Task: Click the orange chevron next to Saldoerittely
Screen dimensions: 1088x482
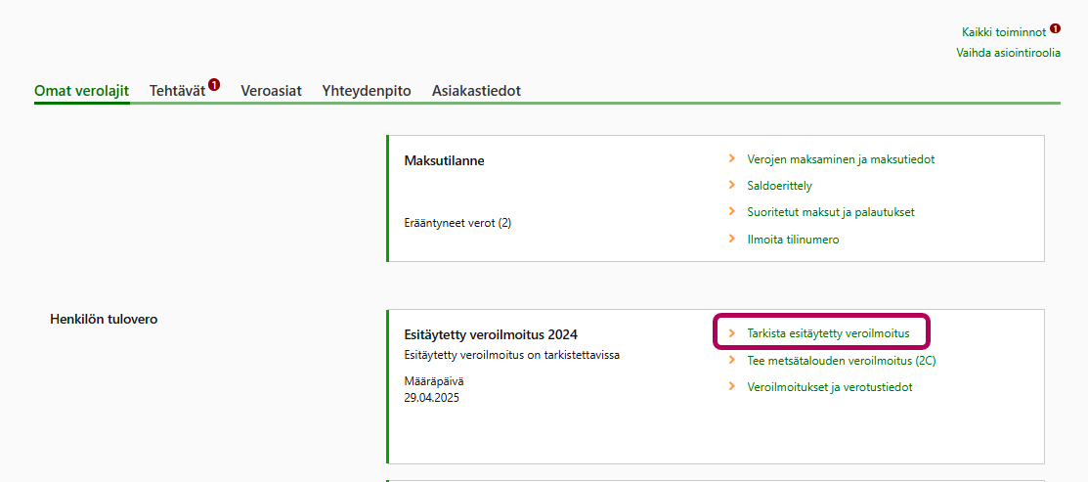Action: pyautogui.click(x=732, y=185)
